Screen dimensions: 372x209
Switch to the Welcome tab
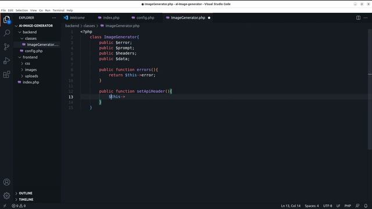(x=77, y=18)
